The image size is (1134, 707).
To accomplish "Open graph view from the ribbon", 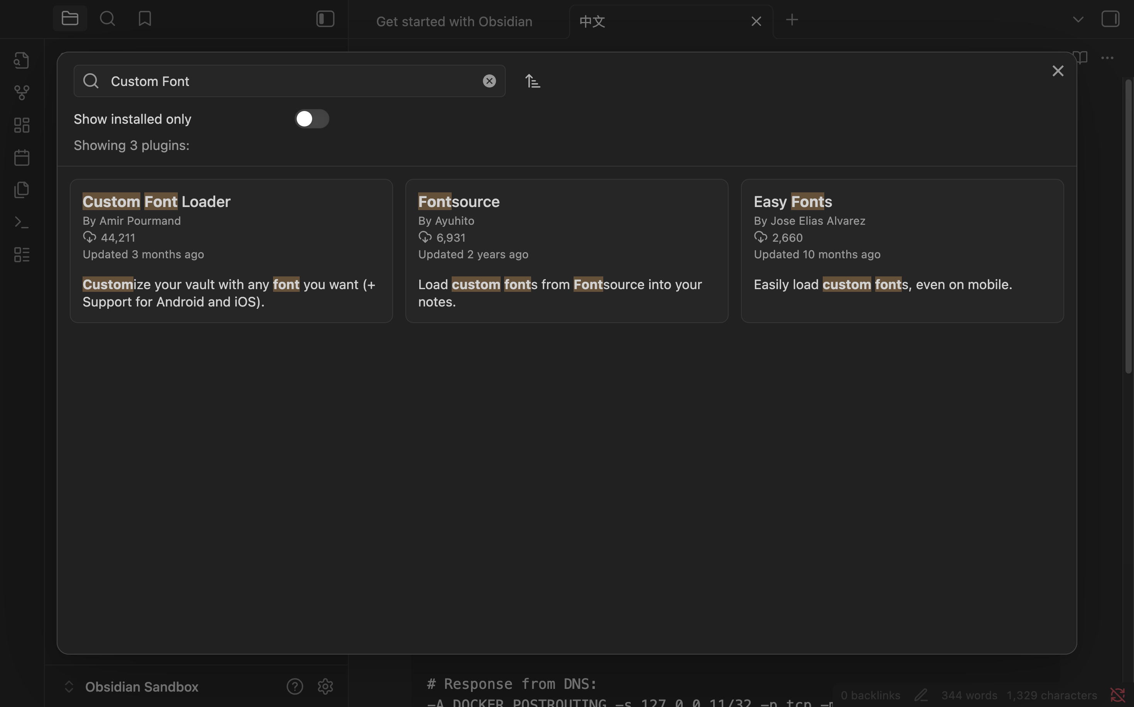I will 22,93.
